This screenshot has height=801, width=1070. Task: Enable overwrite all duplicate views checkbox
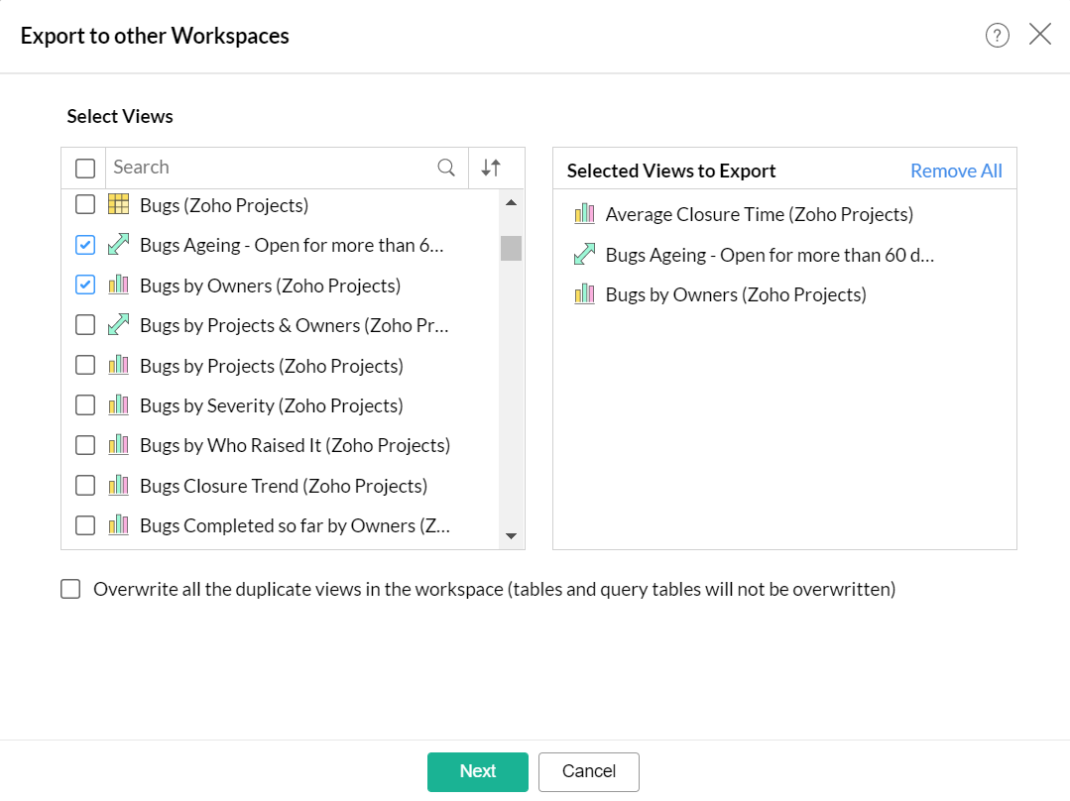pos(70,590)
